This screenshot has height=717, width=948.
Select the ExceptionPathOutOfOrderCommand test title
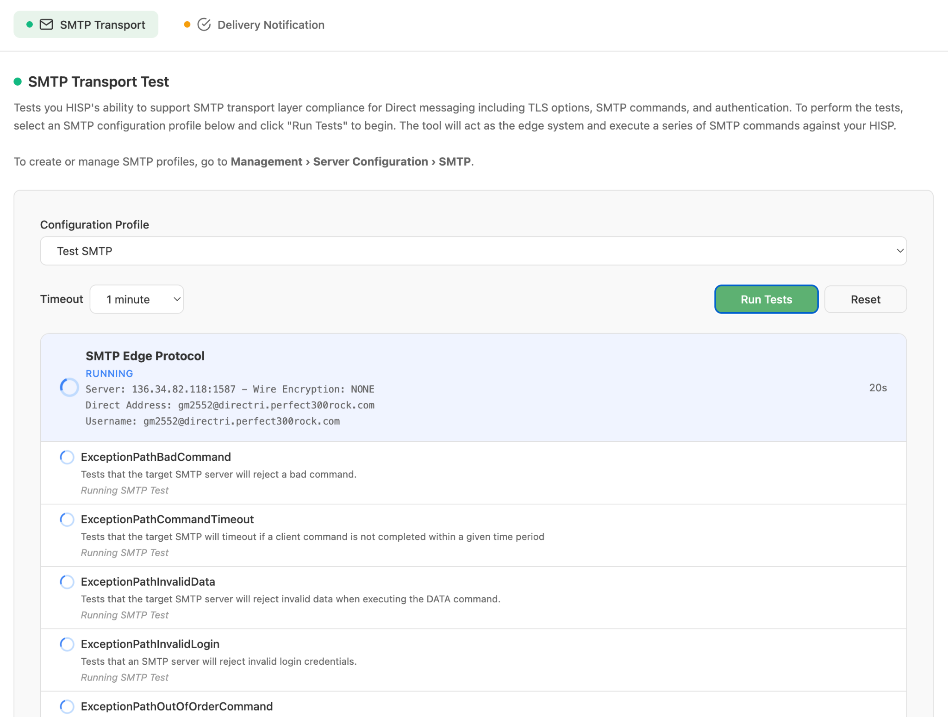pos(177,706)
